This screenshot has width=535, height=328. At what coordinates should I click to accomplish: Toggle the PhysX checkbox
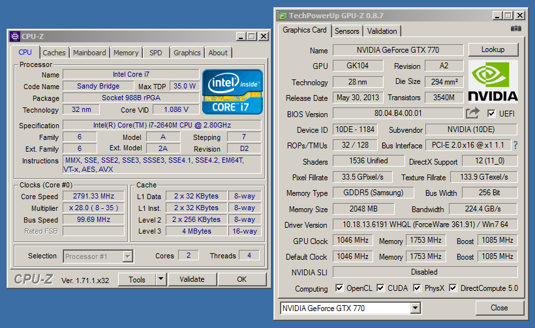click(417, 288)
